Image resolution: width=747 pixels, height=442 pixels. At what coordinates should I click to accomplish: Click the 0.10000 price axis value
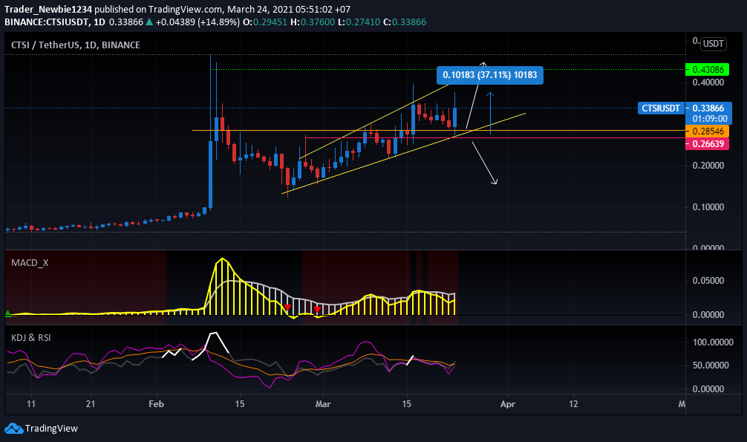708,207
